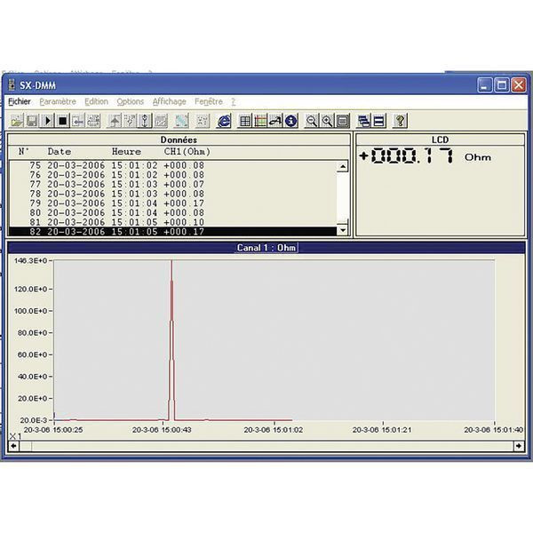Start recording with the play button
Screen dimensions: 533x533
(x=48, y=121)
